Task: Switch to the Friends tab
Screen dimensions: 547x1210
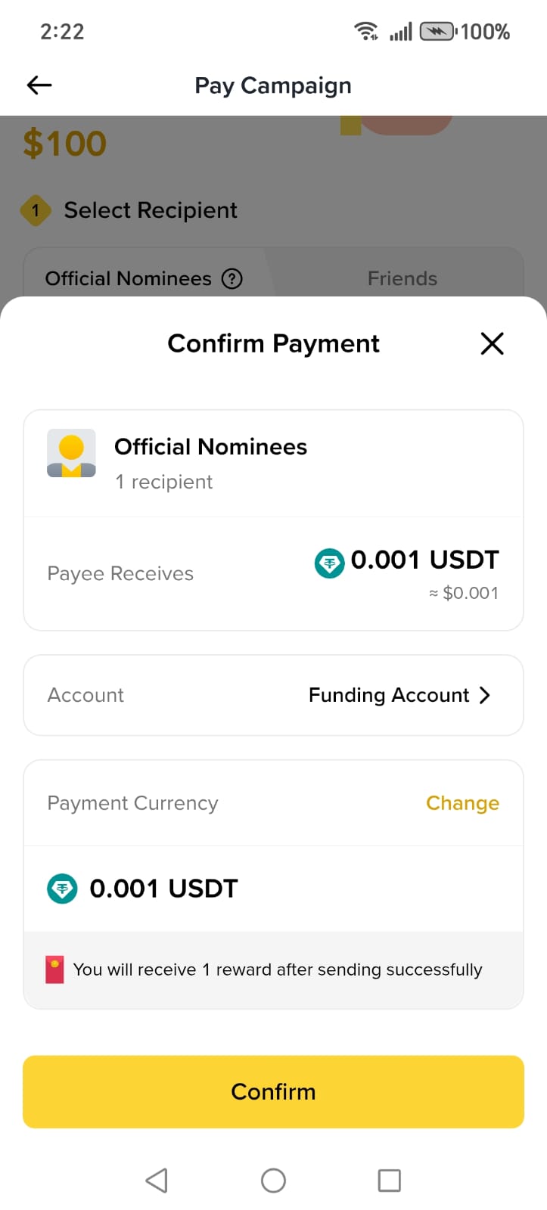Action: (x=402, y=279)
